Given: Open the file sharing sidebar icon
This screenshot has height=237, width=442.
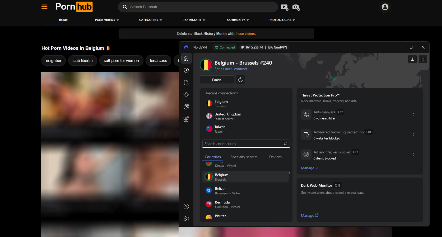Looking at the screenshot, I should (186, 83).
